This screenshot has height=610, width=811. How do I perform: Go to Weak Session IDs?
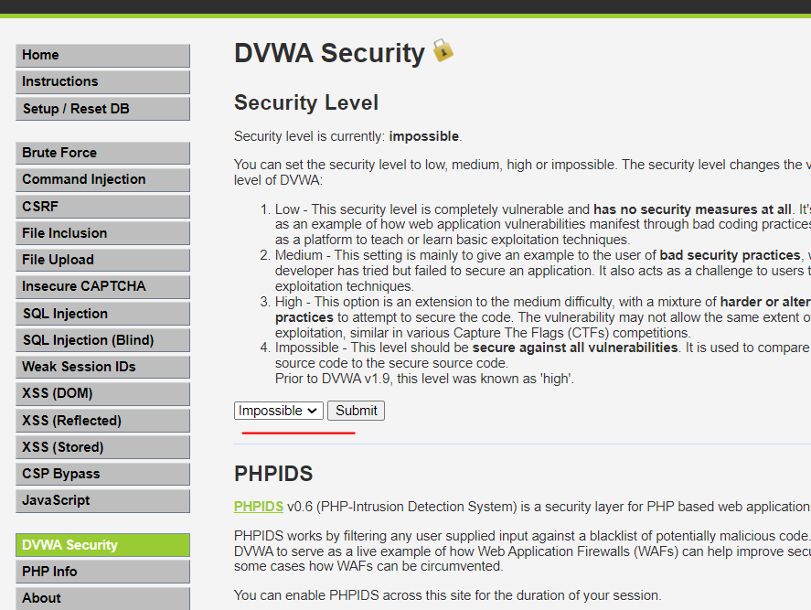click(102, 367)
